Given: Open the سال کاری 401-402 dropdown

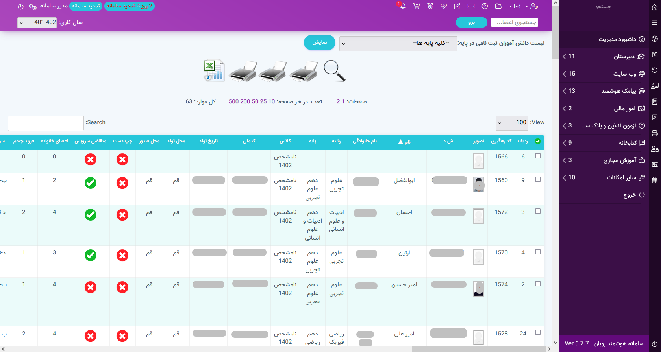Looking at the screenshot, I should tap(37, 22).
